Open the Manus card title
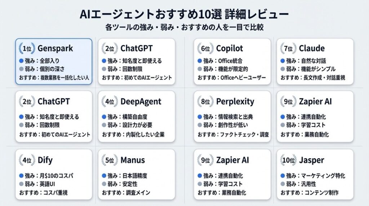The width and height of the screenshot is (369, 206). coord(133,160)
